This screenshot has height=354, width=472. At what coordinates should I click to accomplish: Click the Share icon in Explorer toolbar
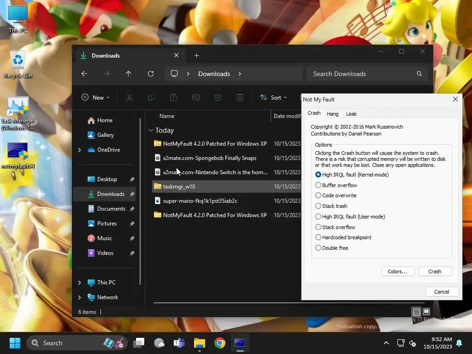pyautogui.click(x=218, y=97)
